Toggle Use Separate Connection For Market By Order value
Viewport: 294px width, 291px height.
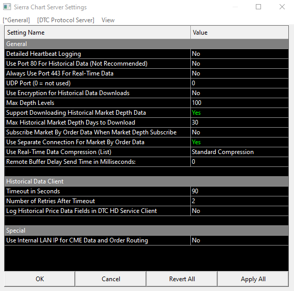click(239, 142)
